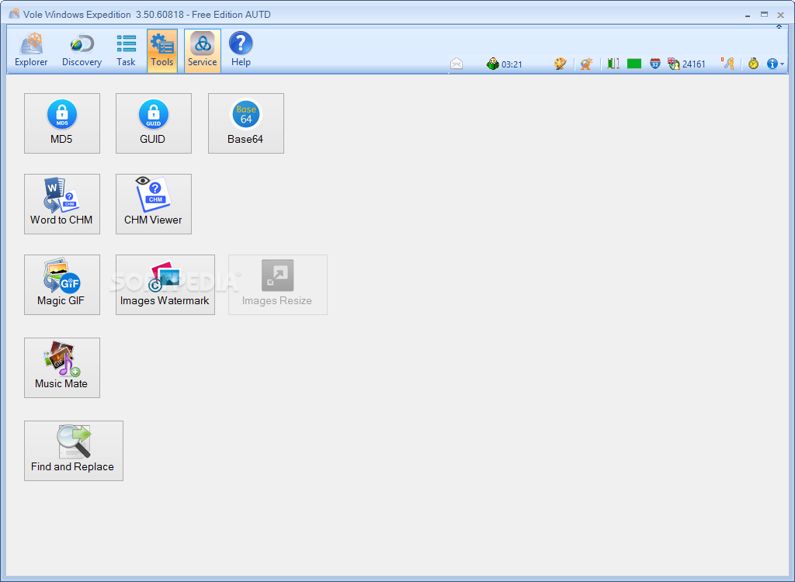This screenshot has height=582, width=795.
Task: Click the UK flag user icon
Action: (x=673, y=64)
